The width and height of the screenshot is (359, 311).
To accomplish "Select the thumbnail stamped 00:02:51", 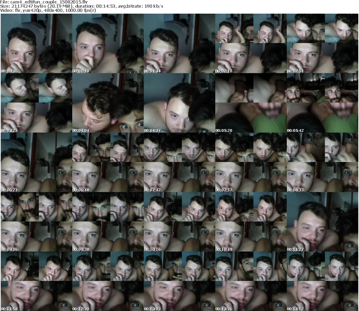I will (323, 43).
